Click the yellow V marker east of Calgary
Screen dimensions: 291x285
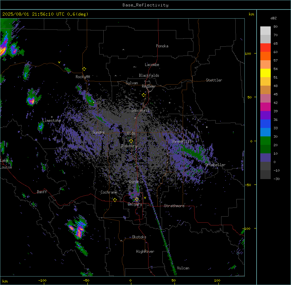[145, 198]
